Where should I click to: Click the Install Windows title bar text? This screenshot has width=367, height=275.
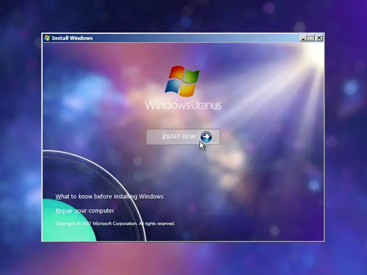click(x=72, y=38)
